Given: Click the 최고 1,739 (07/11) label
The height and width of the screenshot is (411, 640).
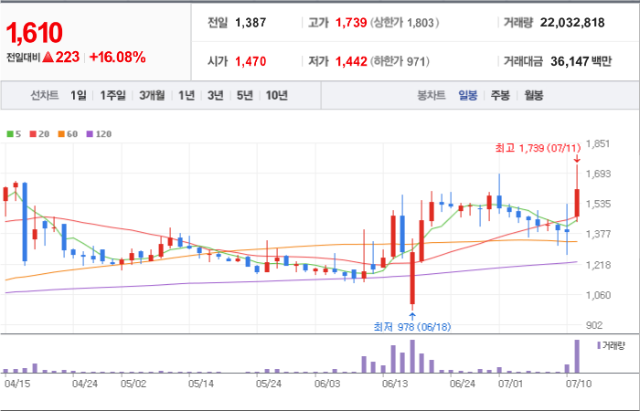Looking at the screenshot, I should [538, 148].
